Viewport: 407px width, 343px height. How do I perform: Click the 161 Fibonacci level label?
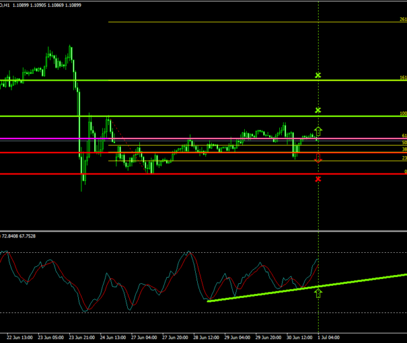click(403, 78)
